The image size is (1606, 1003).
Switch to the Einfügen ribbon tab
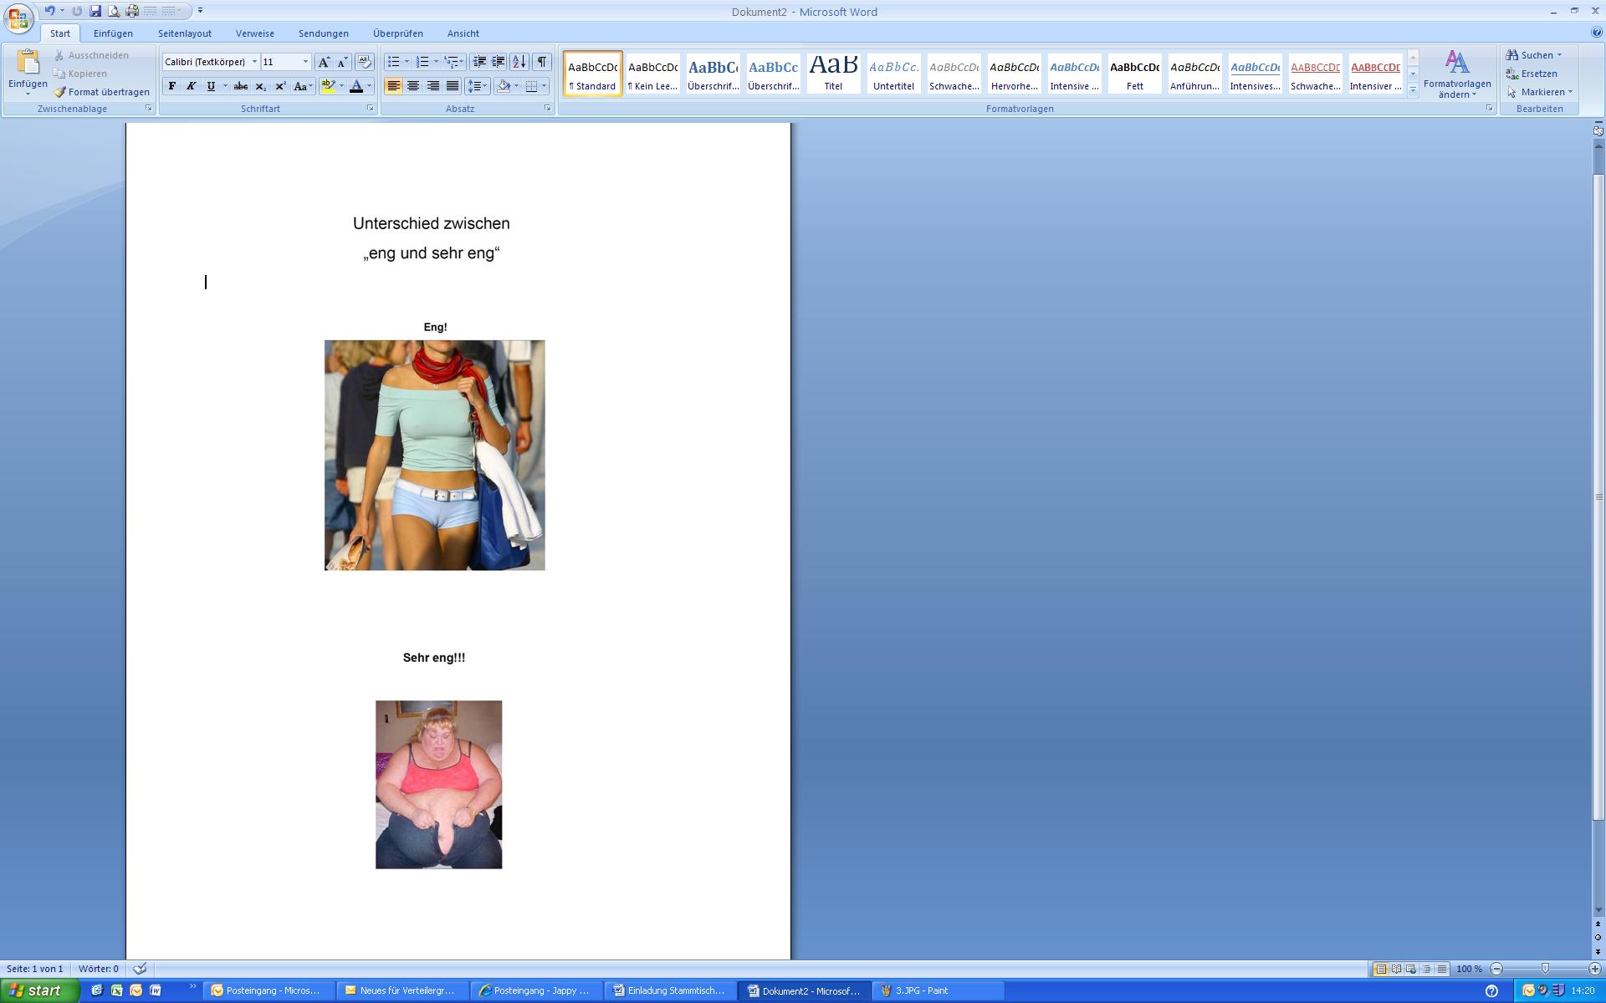[x=113, y=33]
